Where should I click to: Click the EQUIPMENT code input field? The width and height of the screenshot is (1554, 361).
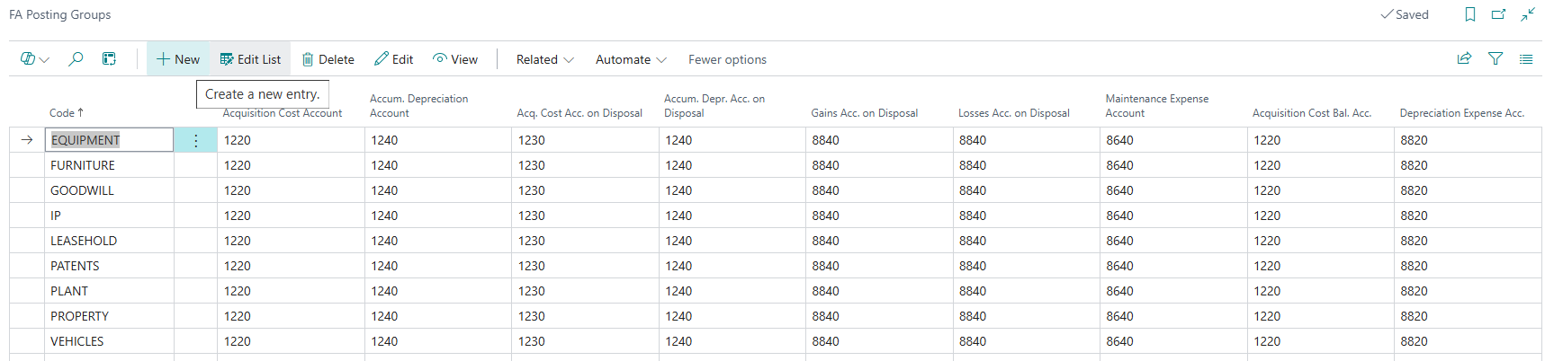click(x=109, y=140)
